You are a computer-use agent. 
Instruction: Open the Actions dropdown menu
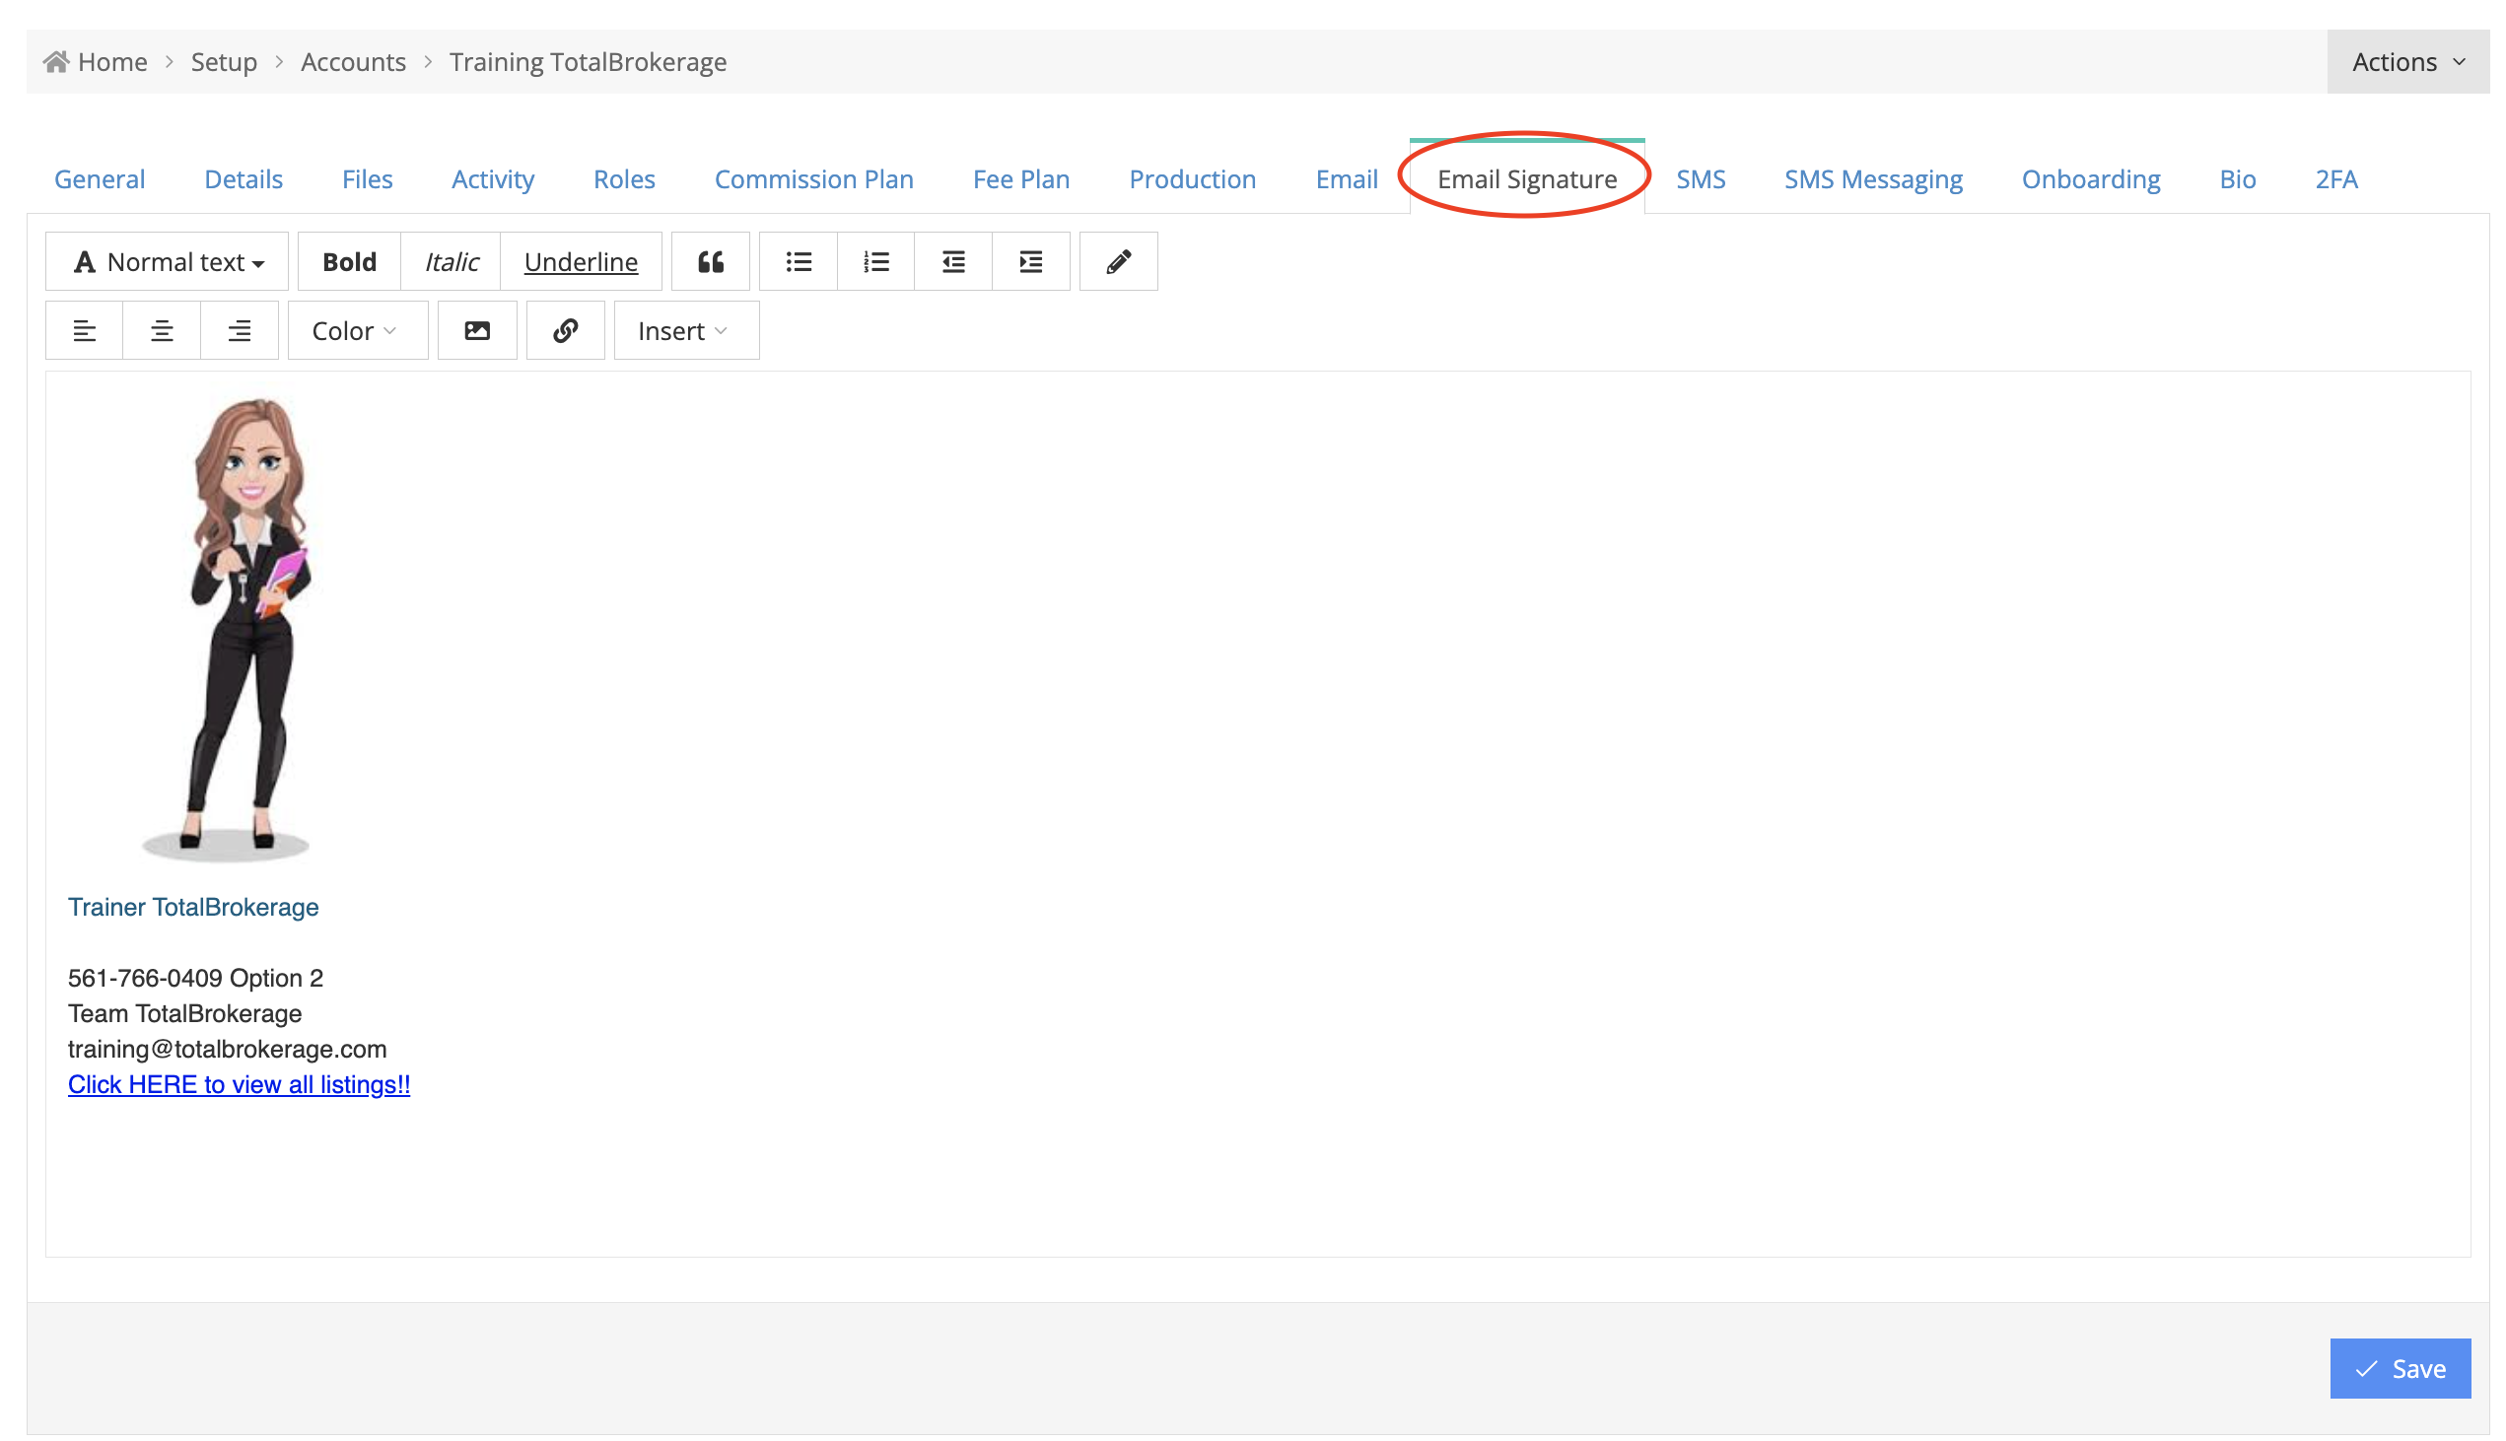point(2406,61)
